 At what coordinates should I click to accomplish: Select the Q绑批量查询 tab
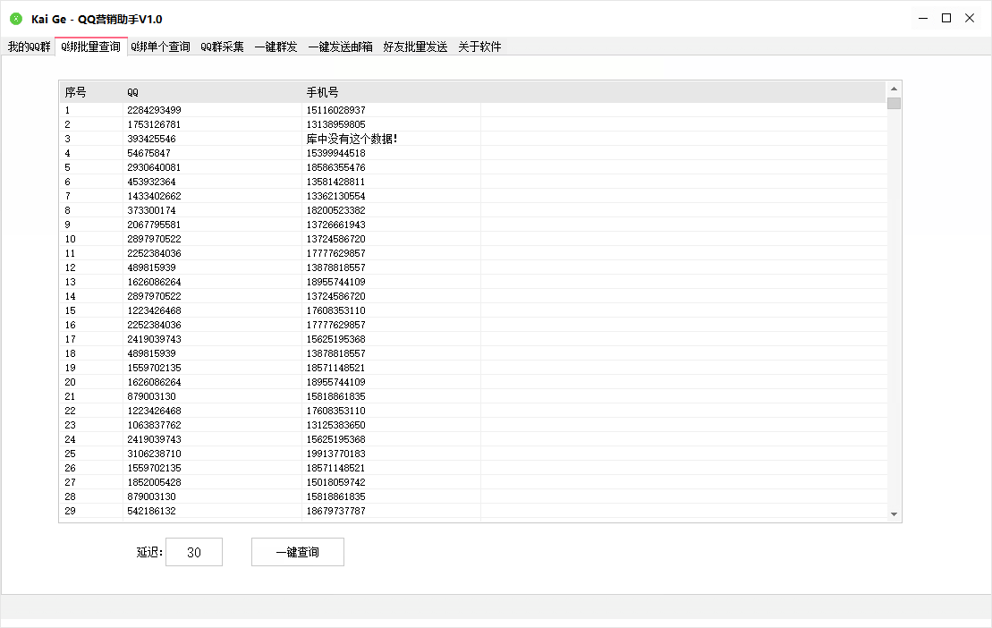point(90,47)
